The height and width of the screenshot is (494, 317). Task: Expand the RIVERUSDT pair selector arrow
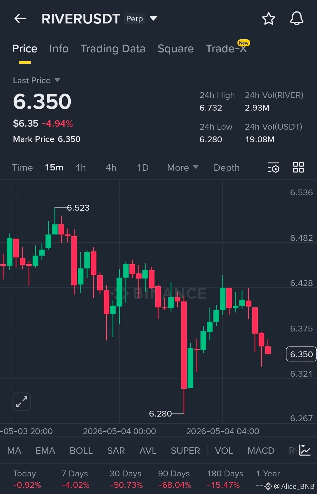(x=153, y=18)
